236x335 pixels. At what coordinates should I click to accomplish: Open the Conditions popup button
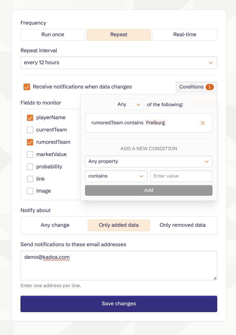coord(196,87)
